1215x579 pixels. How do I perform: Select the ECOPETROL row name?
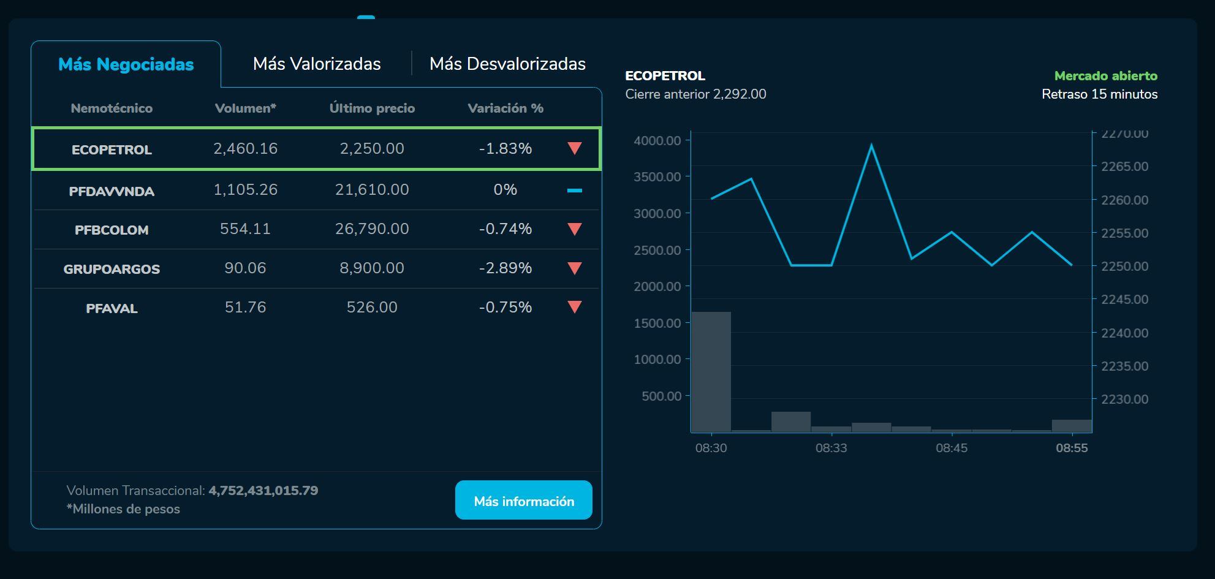point(112,149)
